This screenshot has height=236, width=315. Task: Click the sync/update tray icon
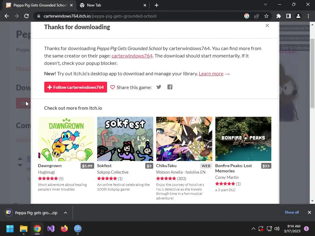pyautogui.click(x=261, y=229)
